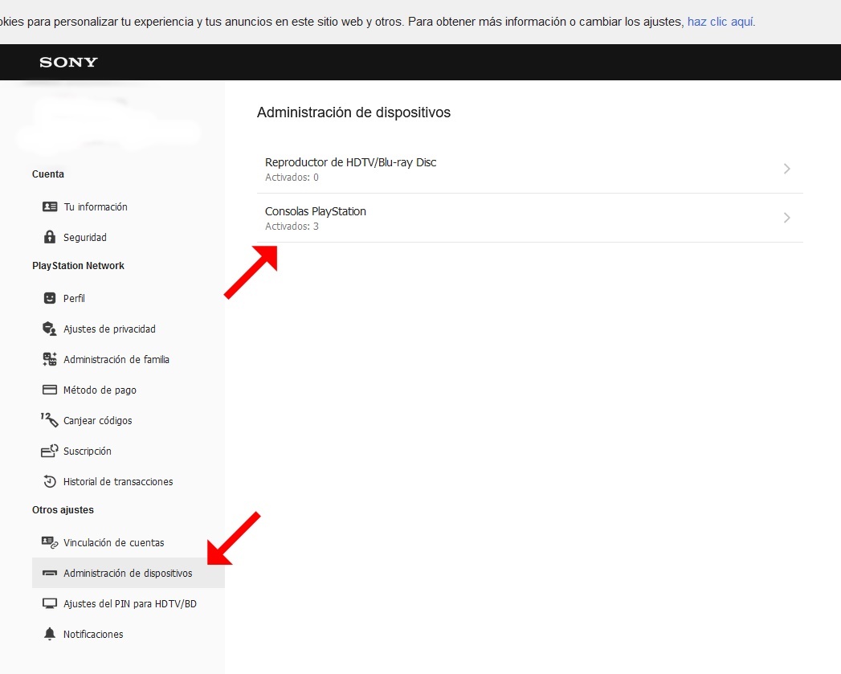Click the PlayStation Network section heading
The width and height of the screenshot is (841, 674).
[78, 266]
